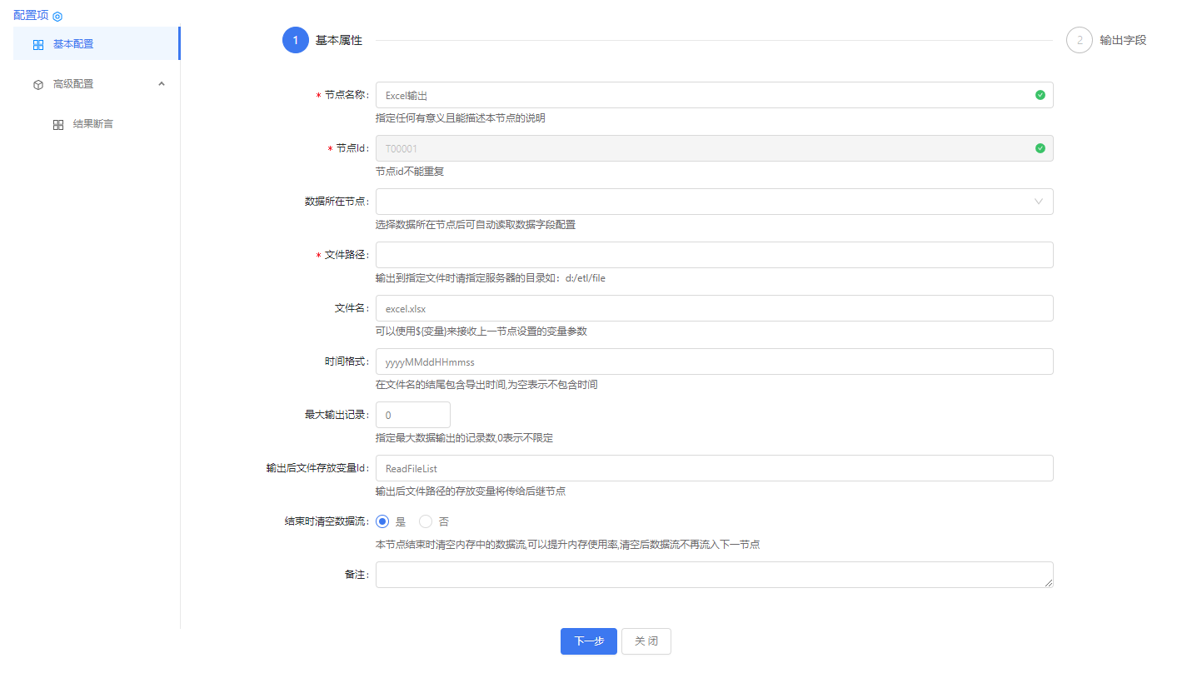Click the step 1 circle for 基本属性

(x=295, y=40)
